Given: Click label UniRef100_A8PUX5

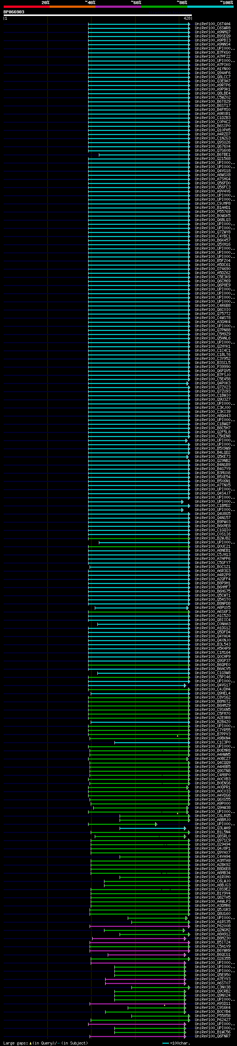Looking at the screenshot, I should (x=213, y=608).
